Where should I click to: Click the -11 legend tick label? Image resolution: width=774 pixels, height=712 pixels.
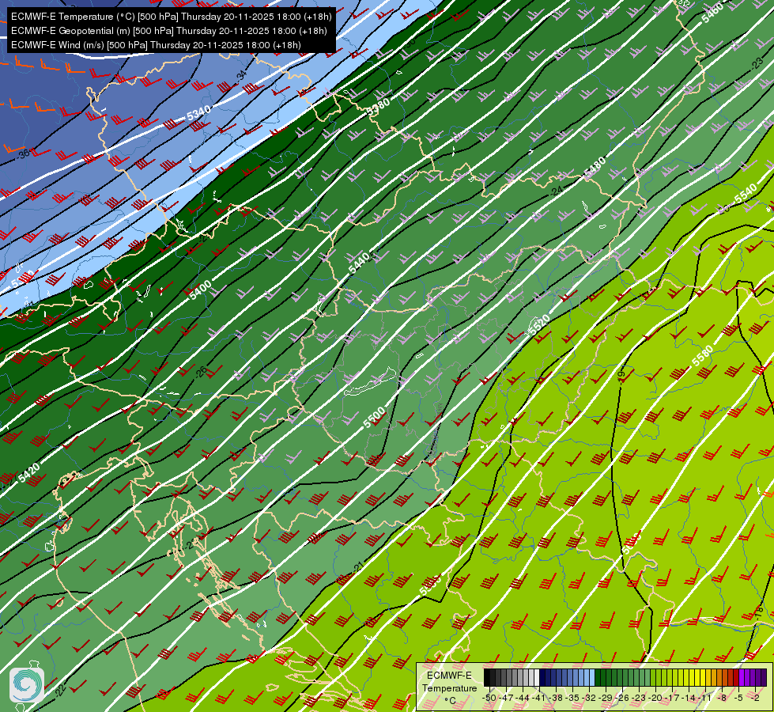tap(705, 698)
